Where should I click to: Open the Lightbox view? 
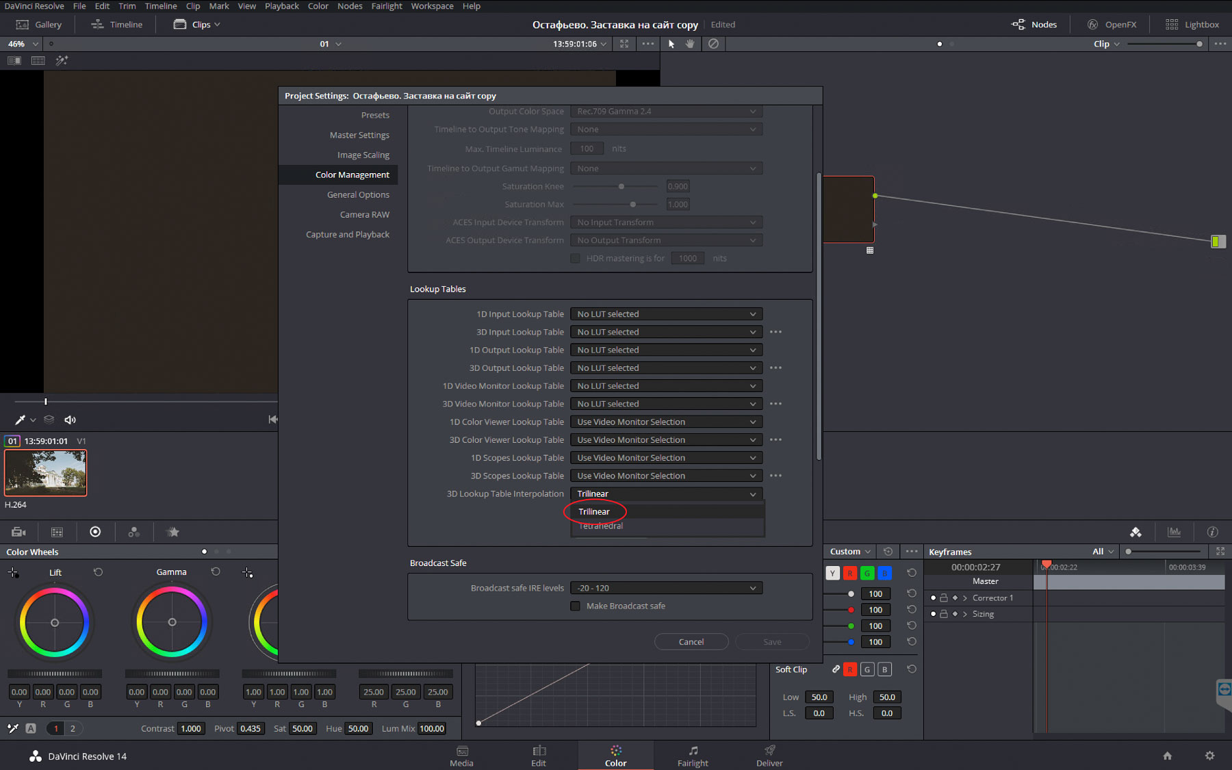[1192, 25]
